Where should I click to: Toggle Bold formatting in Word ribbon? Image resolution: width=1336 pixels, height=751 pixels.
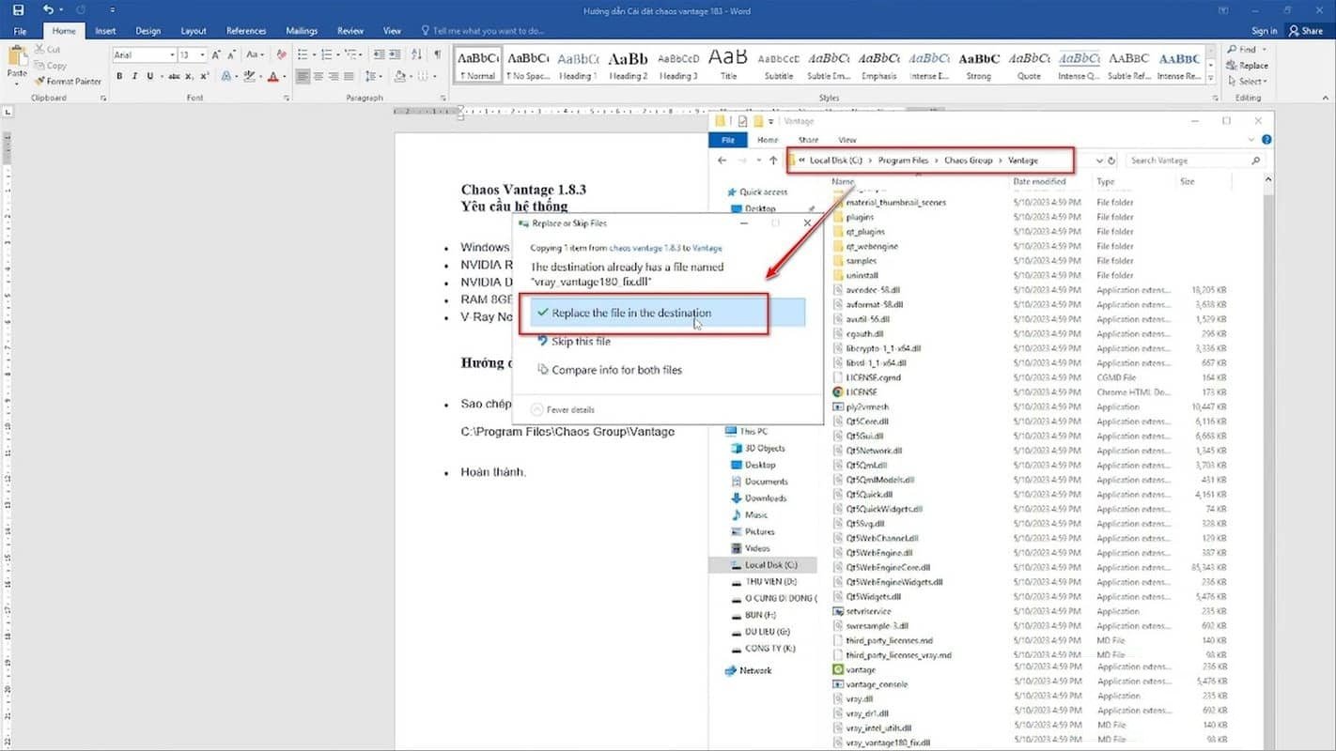coord(119,76)
